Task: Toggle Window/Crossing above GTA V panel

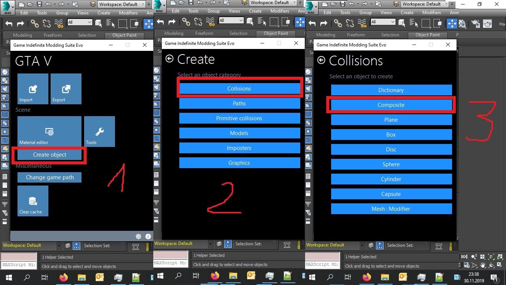Action: [134, 23]
